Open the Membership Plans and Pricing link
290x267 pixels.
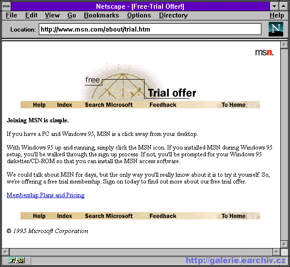coord(46,195)
